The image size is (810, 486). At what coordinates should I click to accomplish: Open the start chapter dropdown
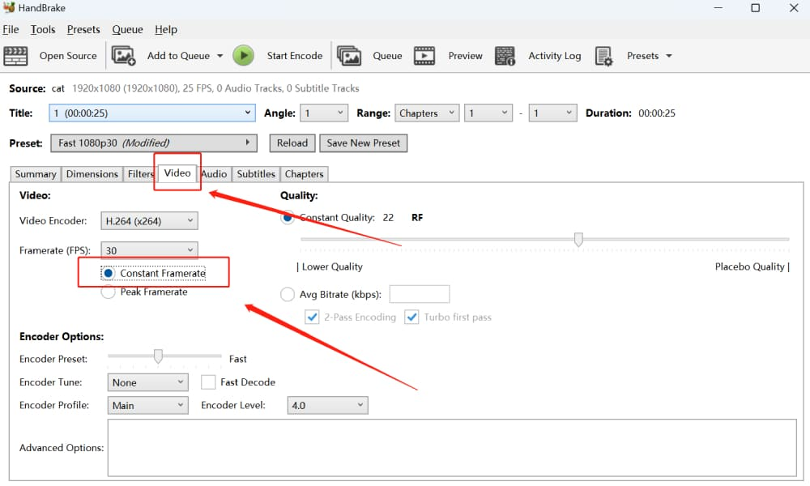(488, 113)
